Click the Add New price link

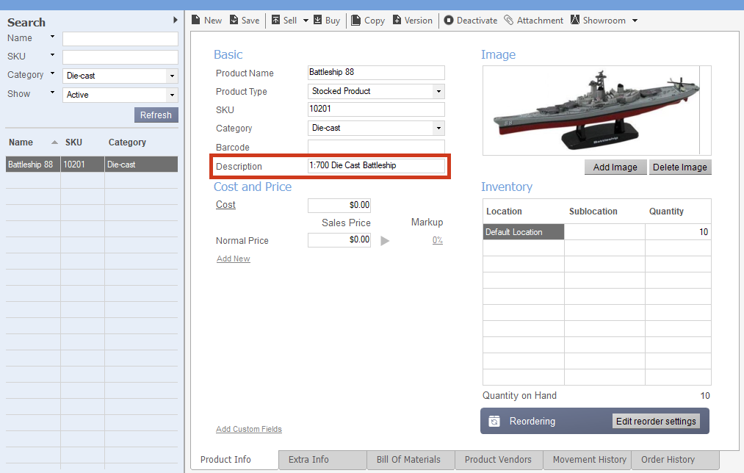tap(234, 259)
